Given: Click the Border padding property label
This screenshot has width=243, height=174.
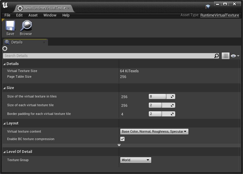Looking at the screenshot, I should click(39, 114).
